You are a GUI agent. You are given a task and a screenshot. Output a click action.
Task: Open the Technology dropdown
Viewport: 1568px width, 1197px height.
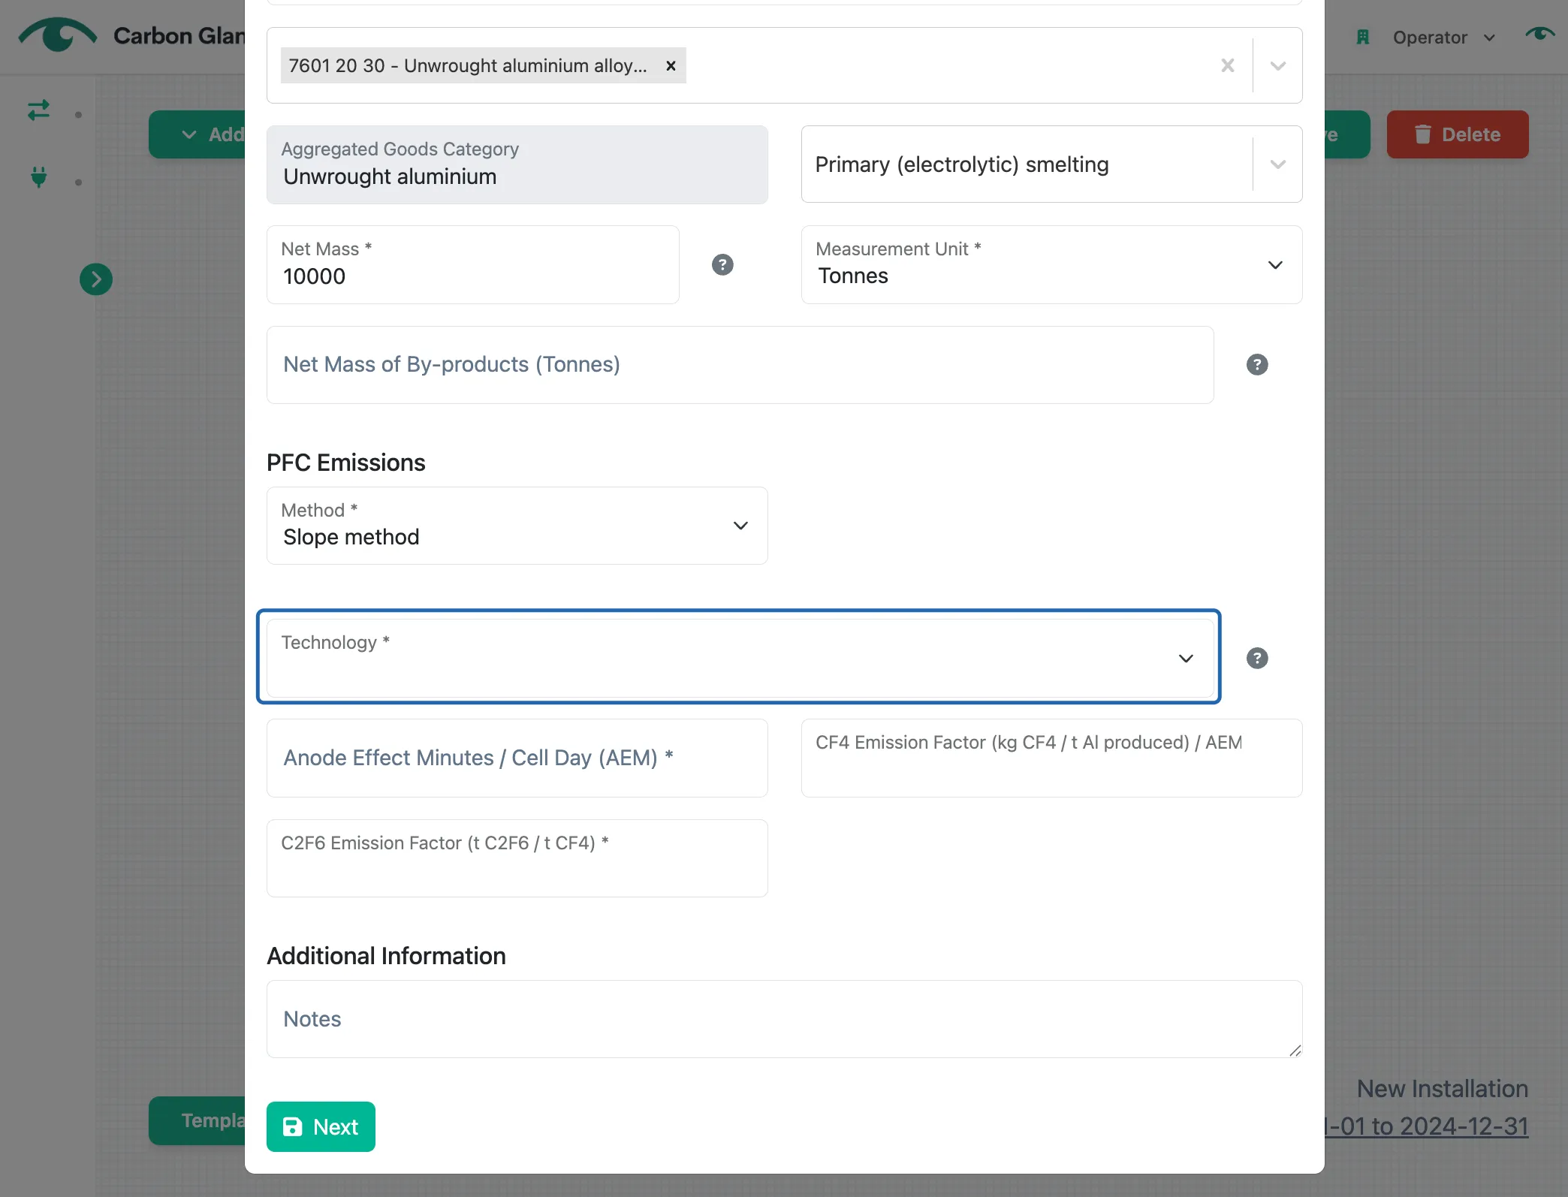(x=740, y=658)
